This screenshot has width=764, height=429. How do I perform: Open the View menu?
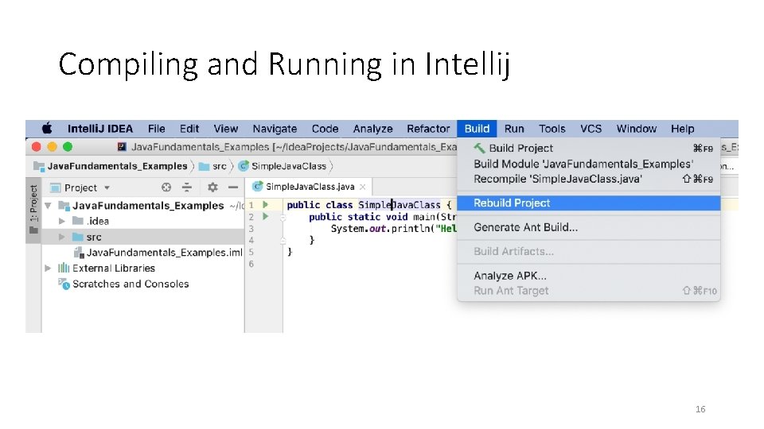click(225, 129)
